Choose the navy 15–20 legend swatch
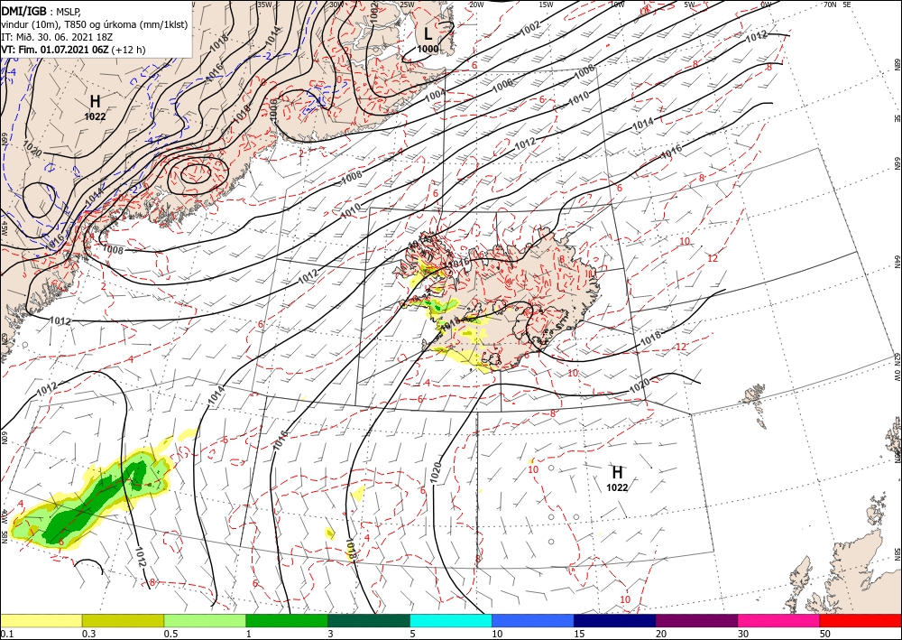 (x=614, y=620)
